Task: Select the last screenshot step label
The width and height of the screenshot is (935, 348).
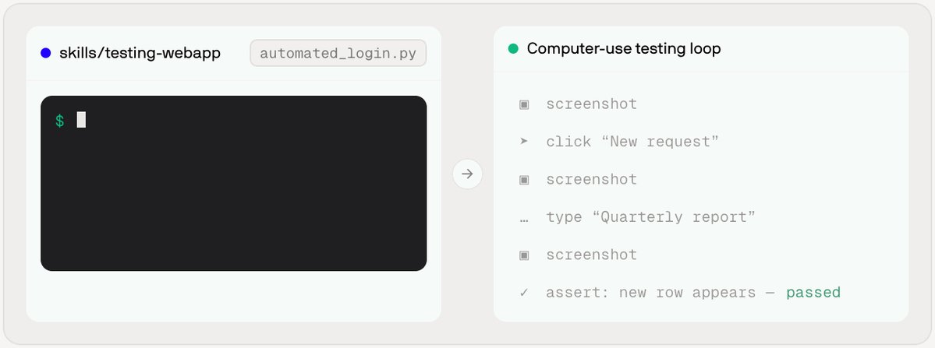Action: (x=592, y=255)
